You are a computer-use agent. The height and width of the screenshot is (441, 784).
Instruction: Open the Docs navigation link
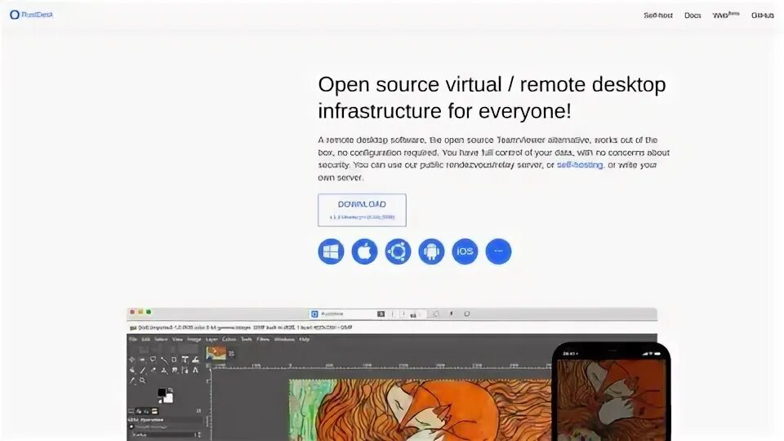pyautogui.click(x=693, y=16)
